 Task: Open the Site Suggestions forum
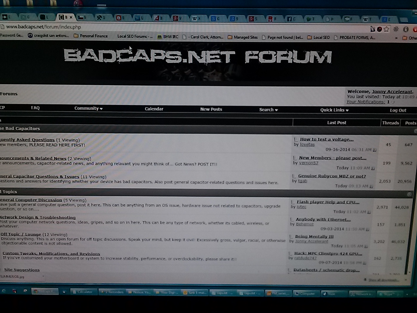(22, 270)
